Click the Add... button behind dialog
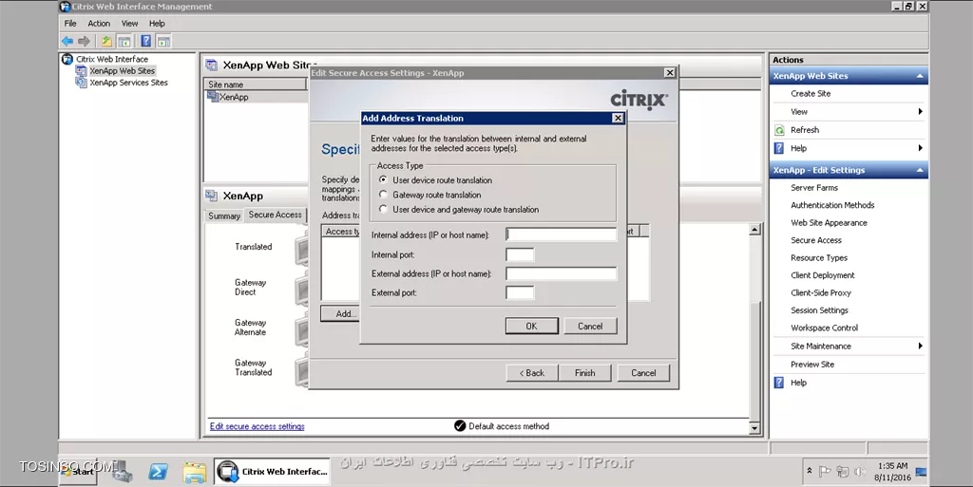 point(340,313)
